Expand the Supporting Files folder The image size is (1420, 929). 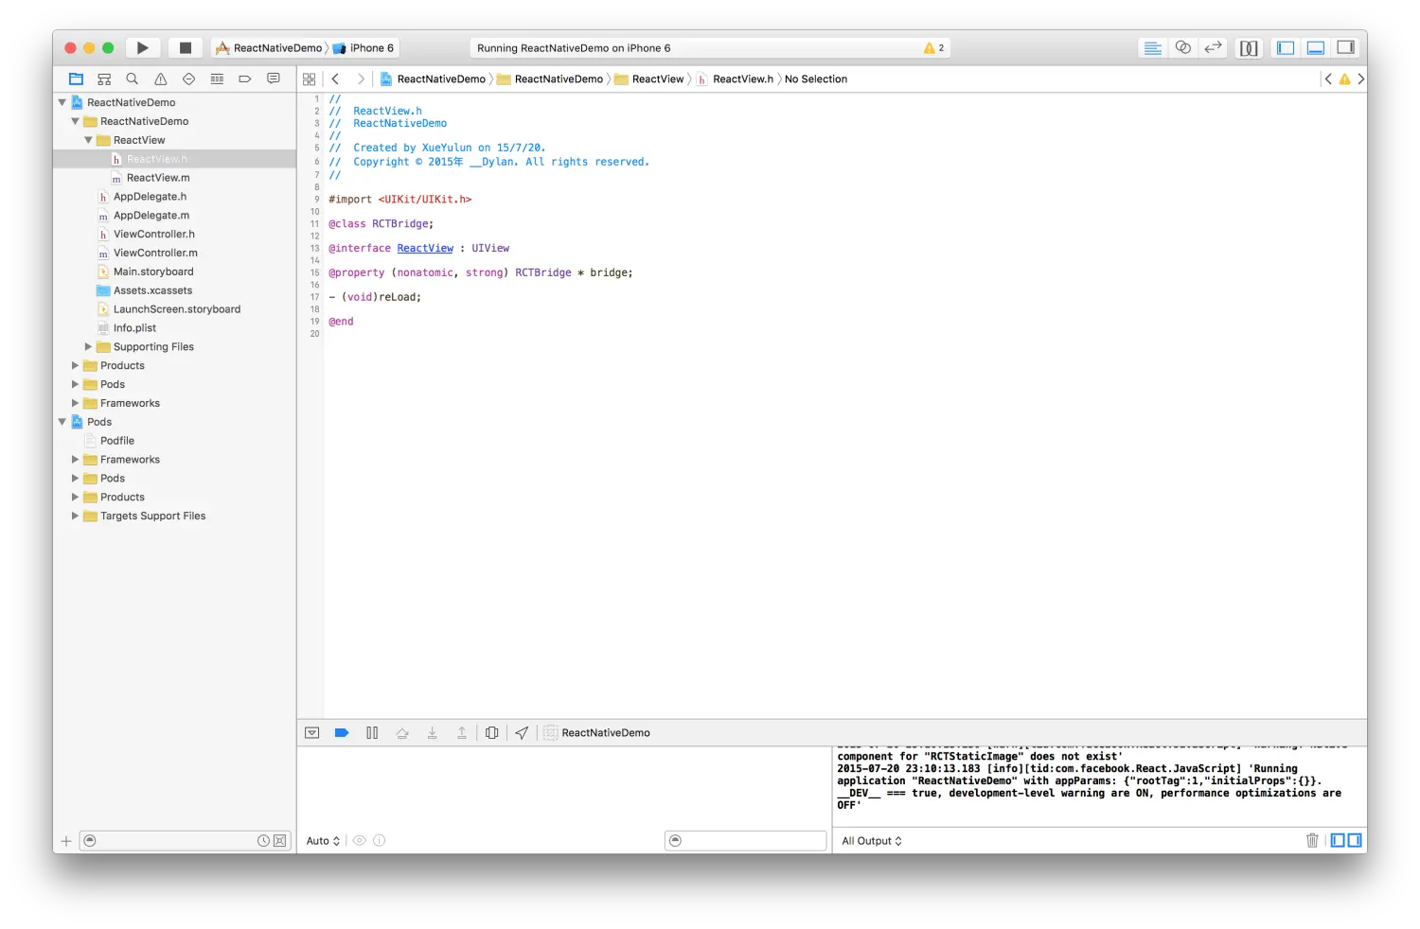pos(89,347)
